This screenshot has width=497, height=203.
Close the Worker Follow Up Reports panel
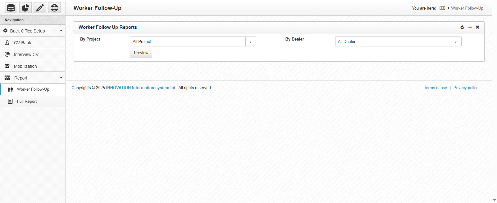(x=477, y=27)
